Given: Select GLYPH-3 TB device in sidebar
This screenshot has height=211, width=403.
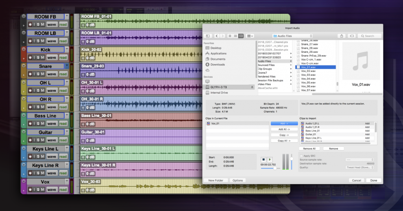Looking at the screenshot, I should tap(229, 87).
